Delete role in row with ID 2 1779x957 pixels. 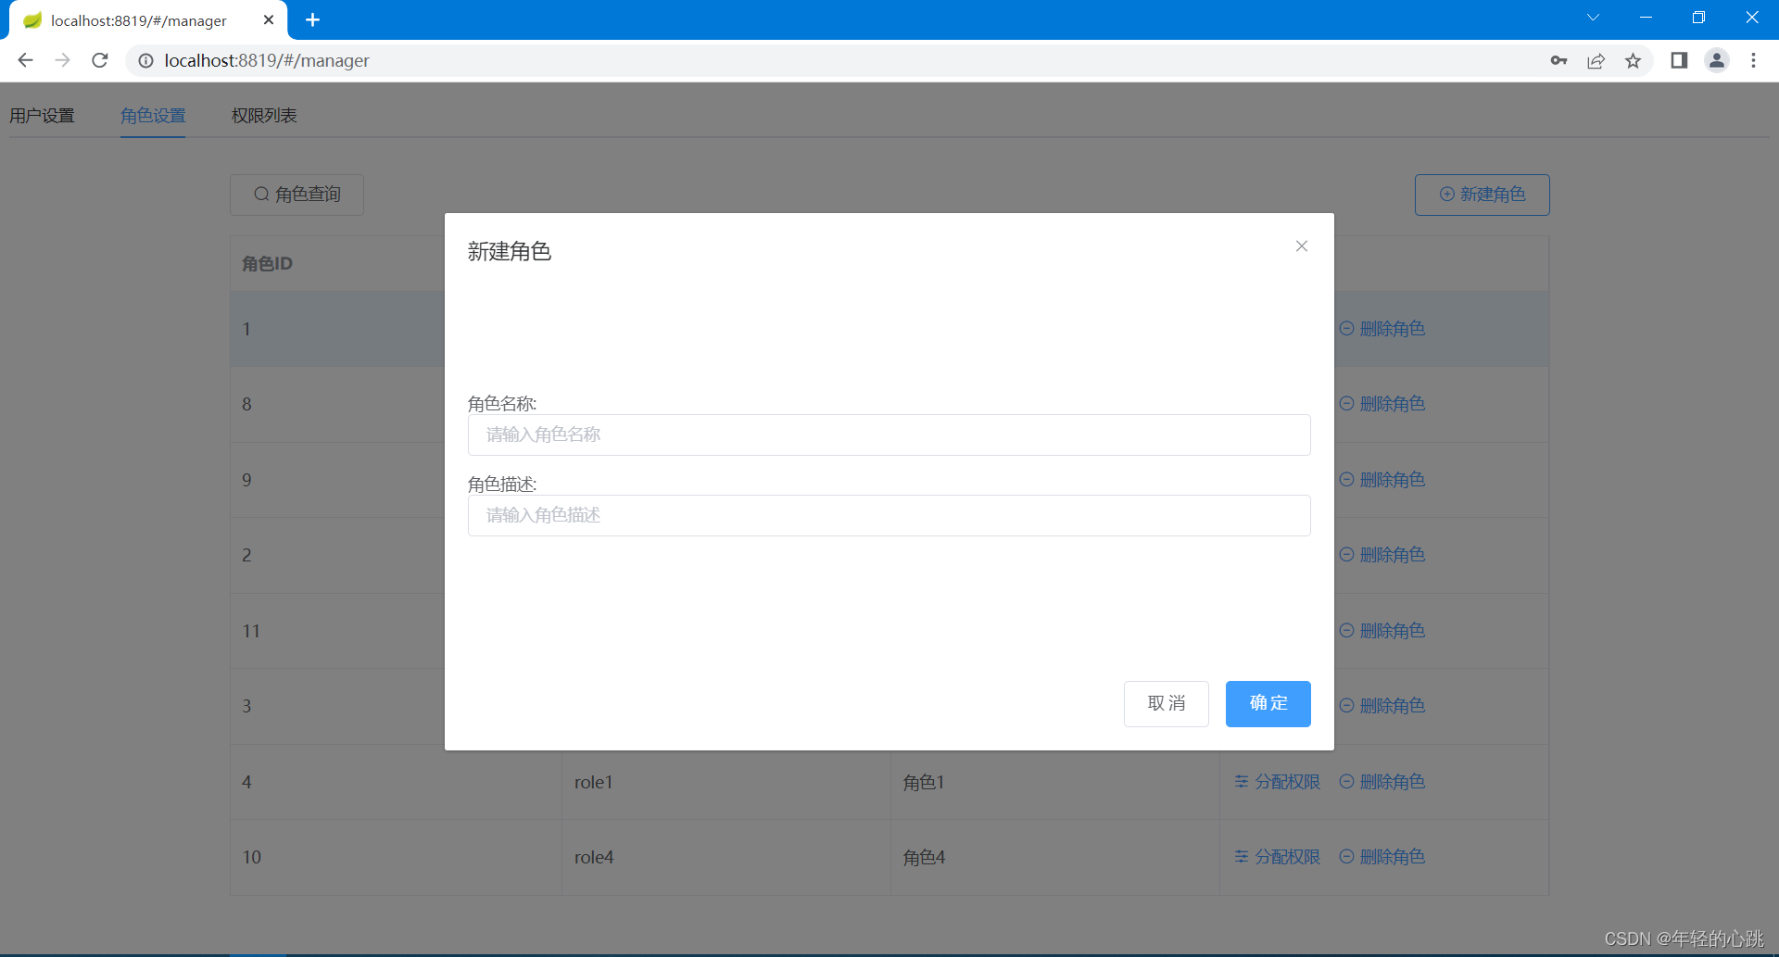coord(1382,555)
